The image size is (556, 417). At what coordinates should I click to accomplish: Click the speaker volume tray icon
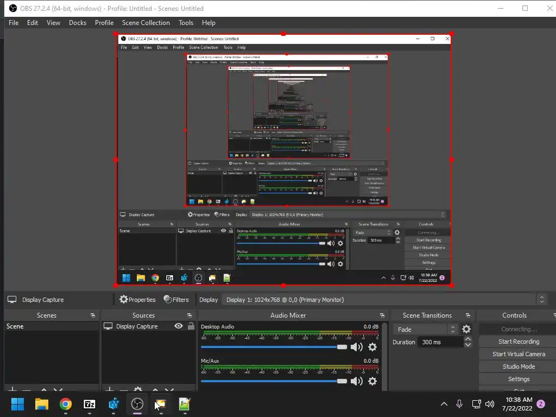[490, 404]
